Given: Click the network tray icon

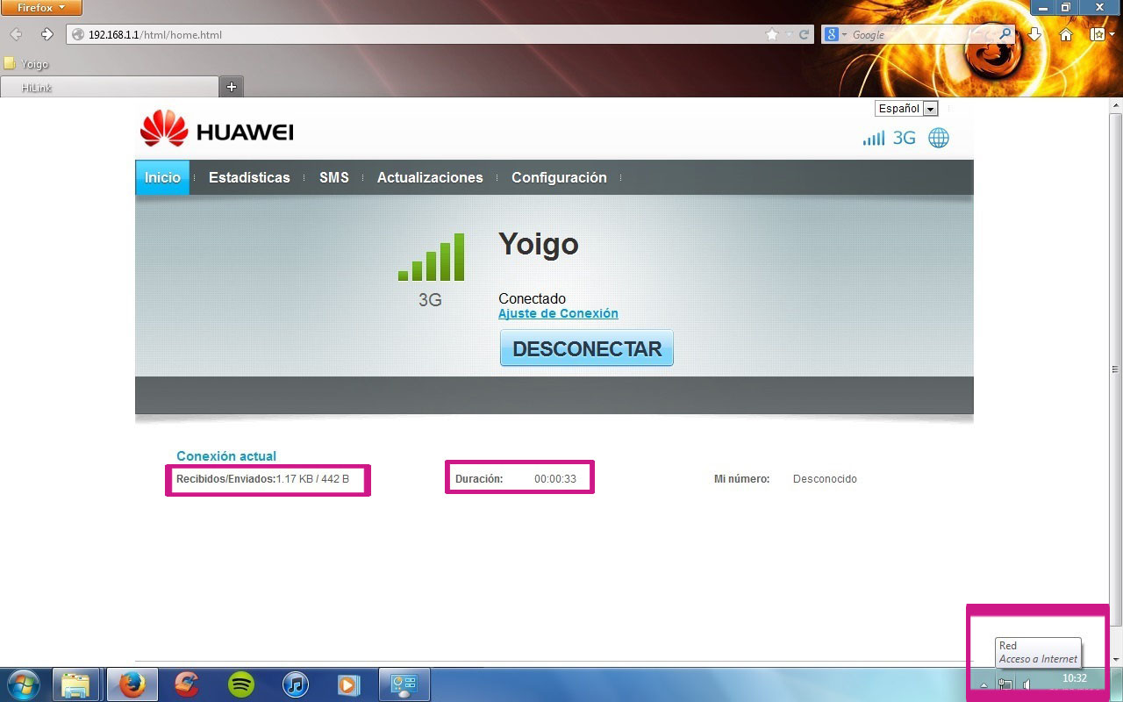Looking at the screenshot, I should [1005, 685].
